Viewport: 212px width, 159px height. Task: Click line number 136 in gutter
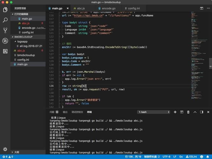tap(51, 86)
